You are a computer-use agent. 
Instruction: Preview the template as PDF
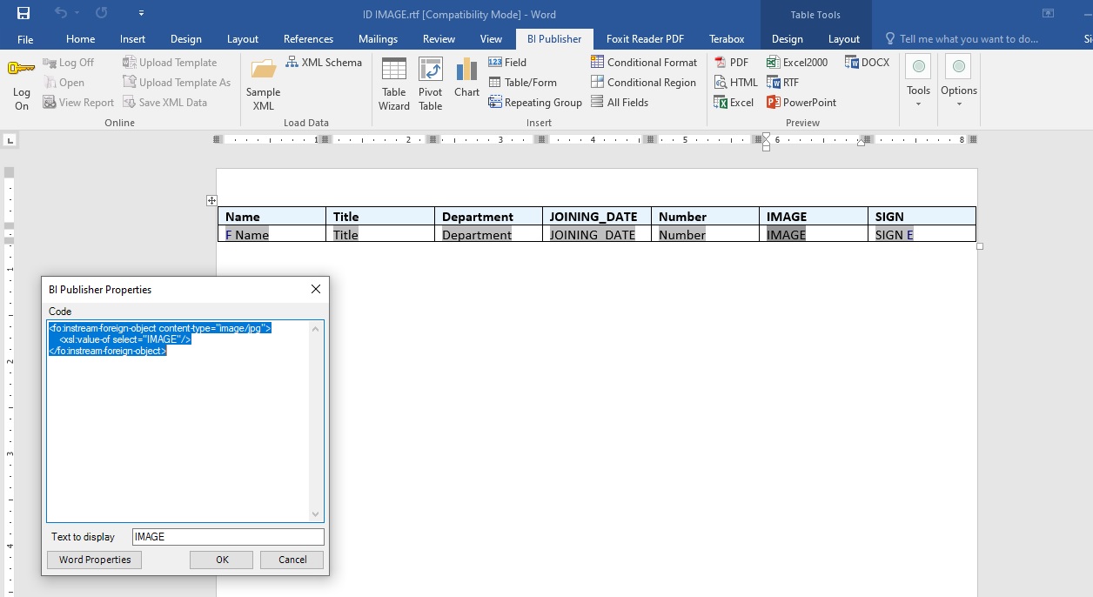click(731, 63)
